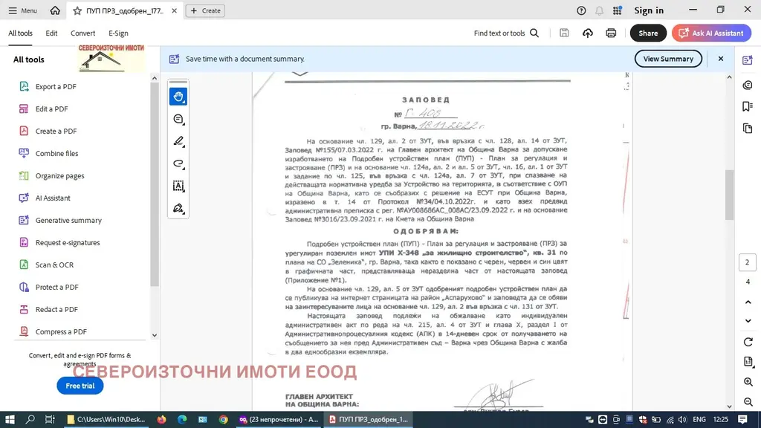Screen dimensions: 761x428
Task: Go to next page chevron
Action: click(x=748, y=321)
